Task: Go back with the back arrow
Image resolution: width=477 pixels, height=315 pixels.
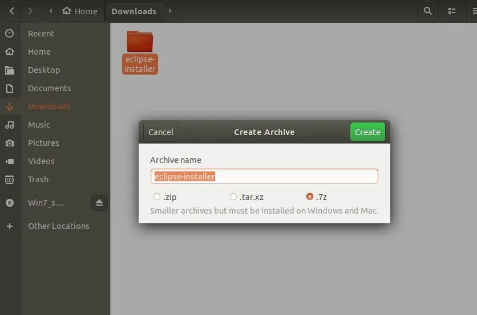Action: pos(12,11)
